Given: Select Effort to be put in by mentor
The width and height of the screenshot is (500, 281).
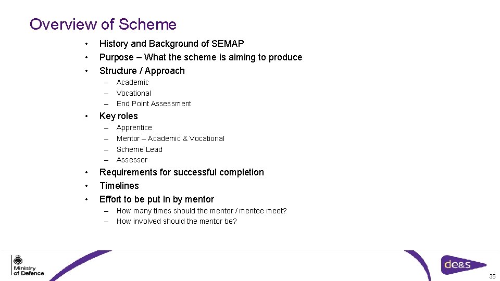Looking at the screenshot, I should click(x=157, y=199).
